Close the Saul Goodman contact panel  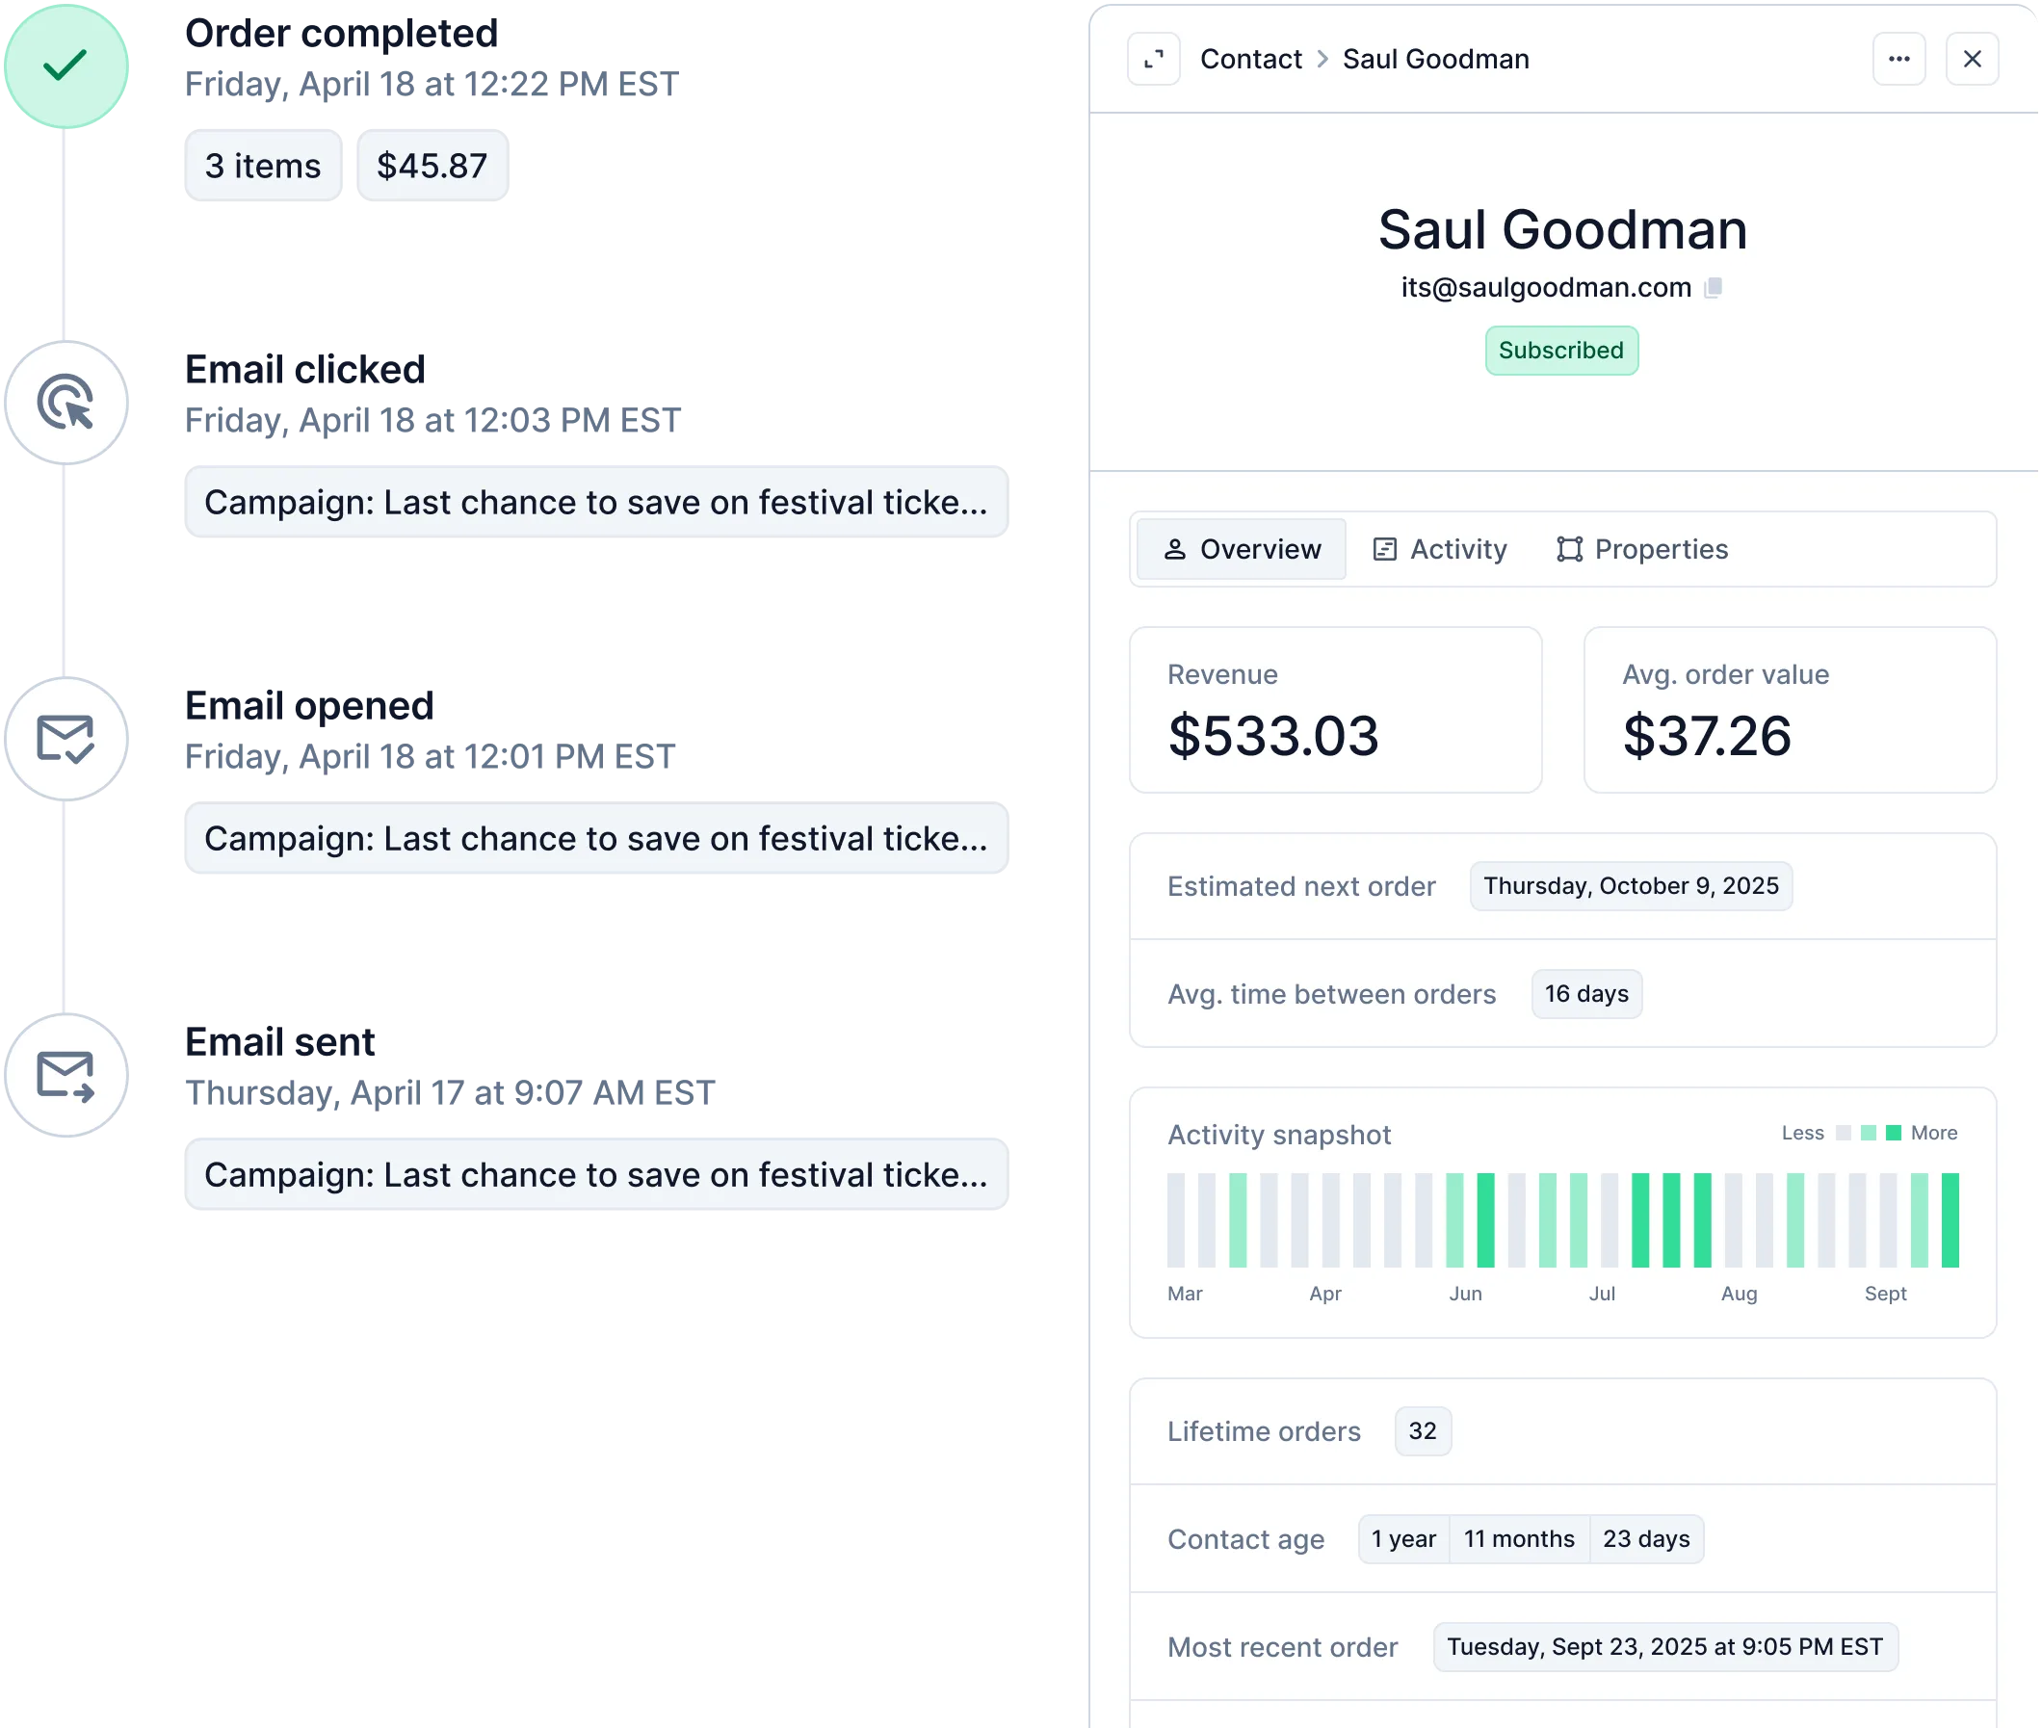point(1972,60)
